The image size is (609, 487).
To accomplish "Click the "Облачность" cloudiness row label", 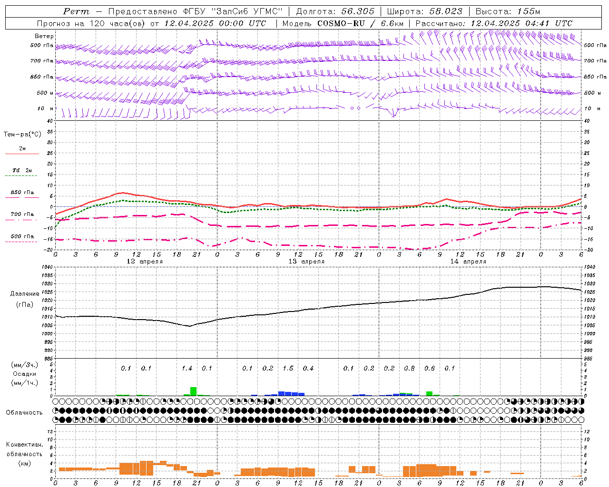I will click(24, 412).
